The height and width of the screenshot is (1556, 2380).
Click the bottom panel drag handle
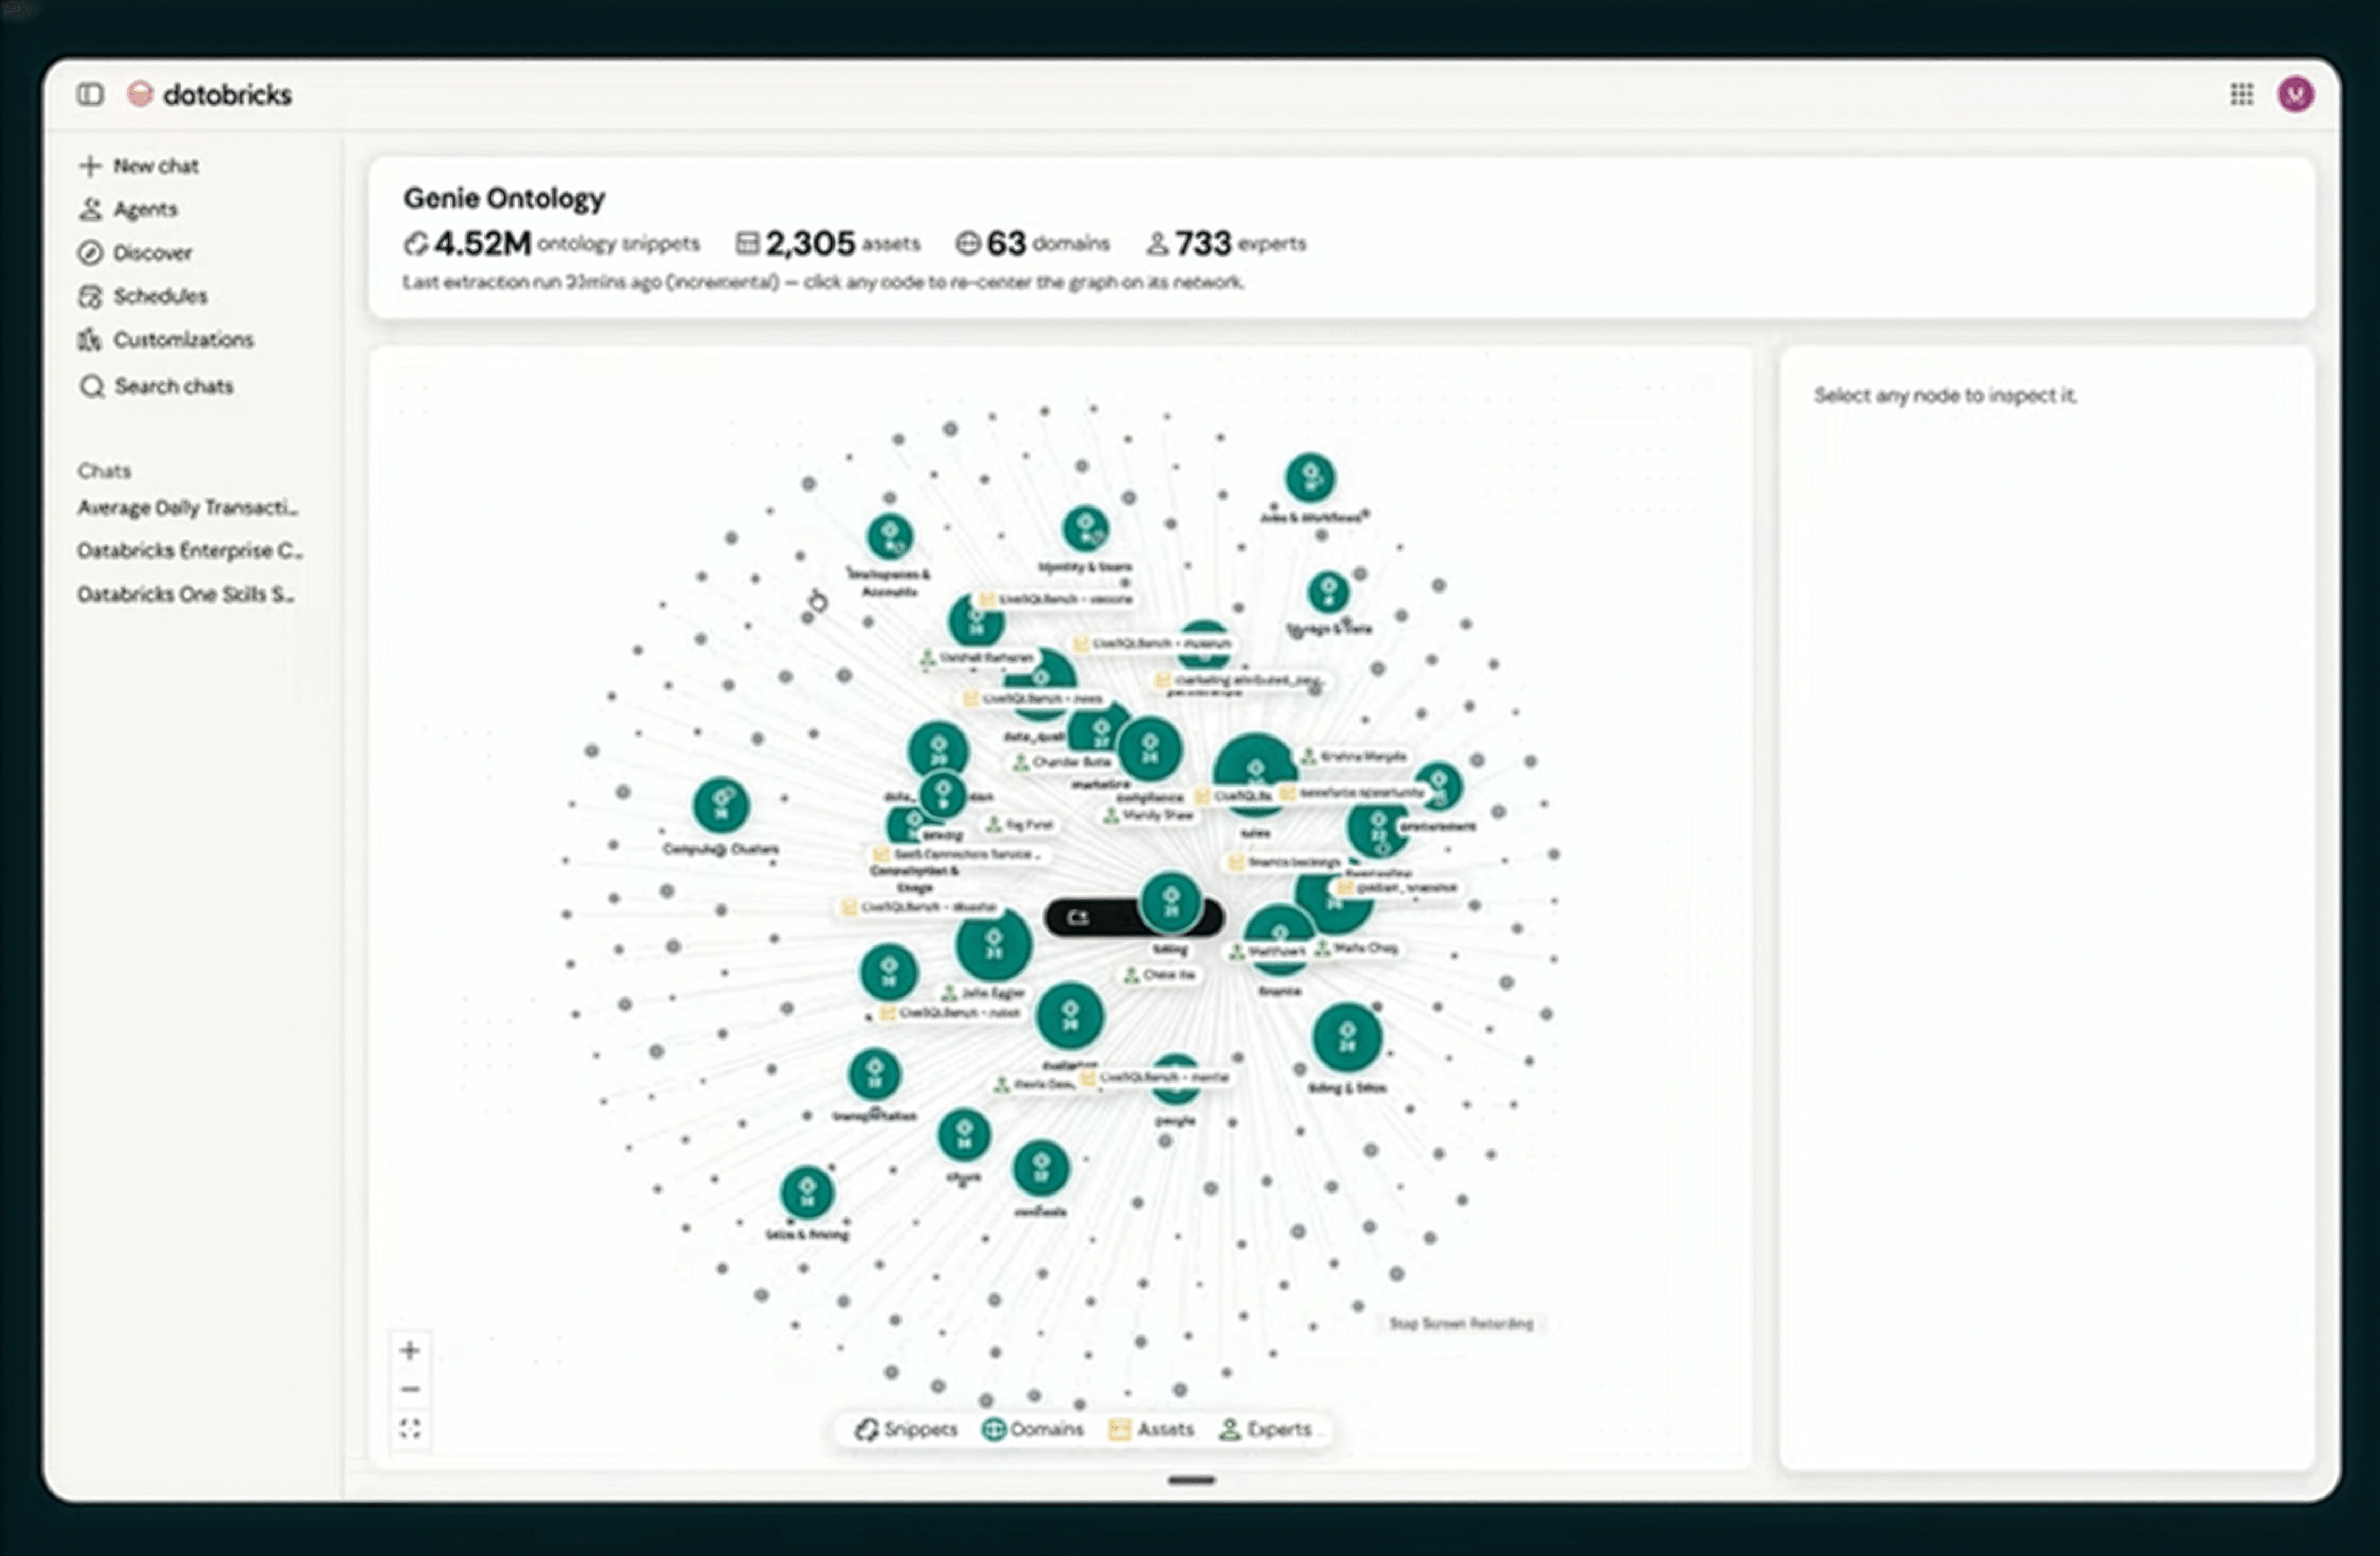pyautogui.click(x=1191, y=1480)
